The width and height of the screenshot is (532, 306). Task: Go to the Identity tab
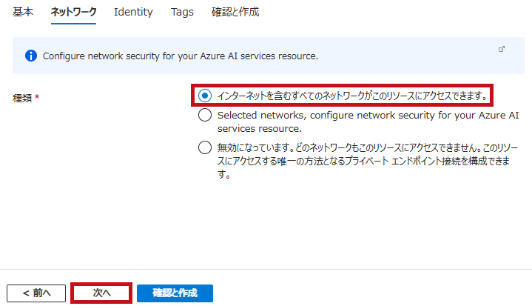(133, 12)
